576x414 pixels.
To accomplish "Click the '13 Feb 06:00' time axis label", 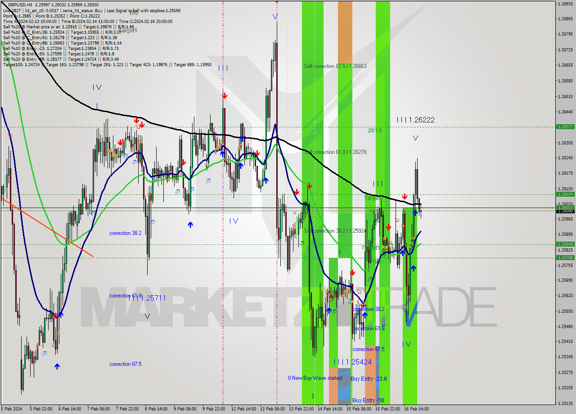I will tap(272, 409).
